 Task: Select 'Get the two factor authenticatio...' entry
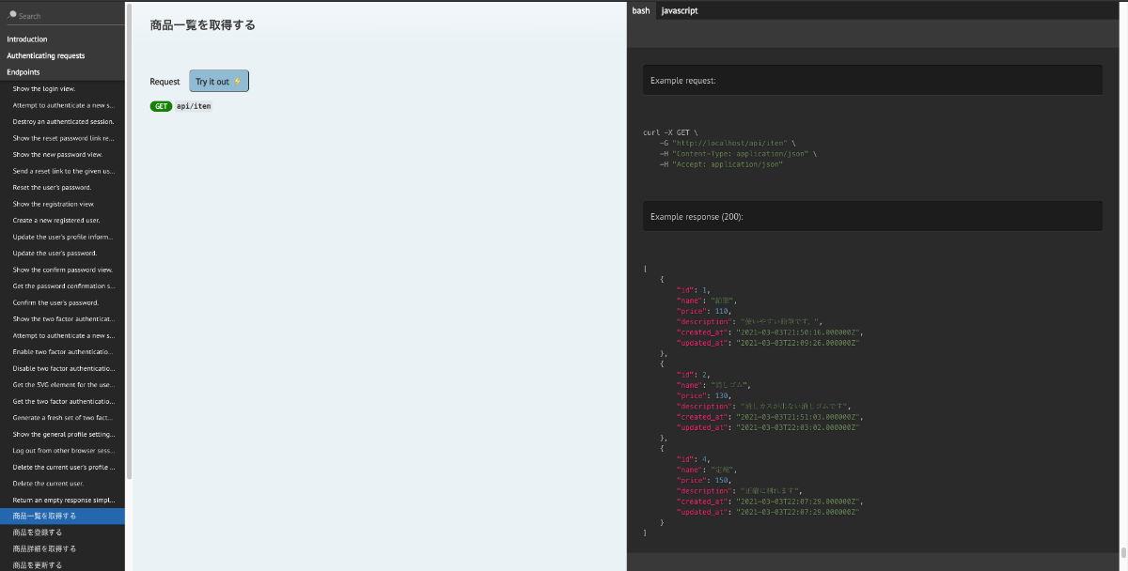tap(62, 401)
